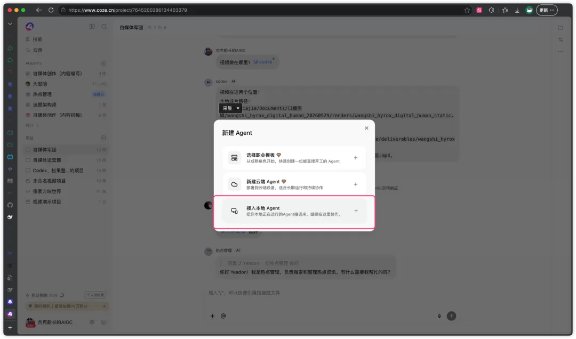Click the attachment plus icon in composer
This screenshot has height=339, width=576.
212,316
